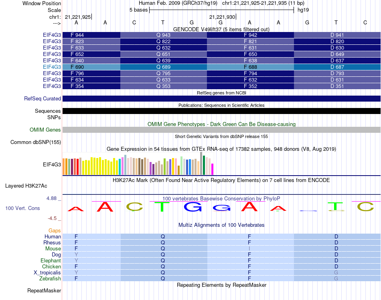This screenshot has height=300, width=381.
Task: Click the Publications Sequences in Scientific Articles title
Action: [221, 105]
